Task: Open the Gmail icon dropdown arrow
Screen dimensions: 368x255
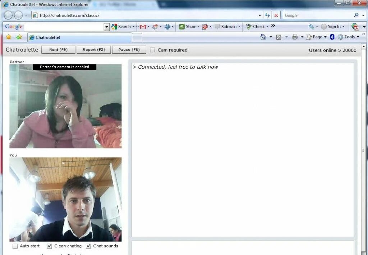Action: tap(148, 27)
